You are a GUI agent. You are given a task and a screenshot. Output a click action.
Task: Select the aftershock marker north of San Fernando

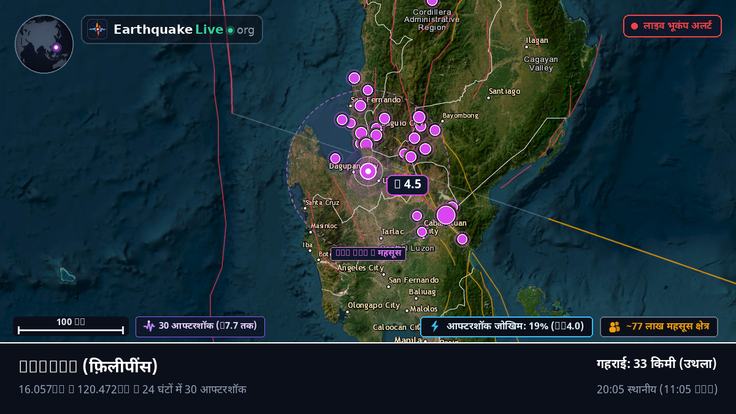point(354,78)
